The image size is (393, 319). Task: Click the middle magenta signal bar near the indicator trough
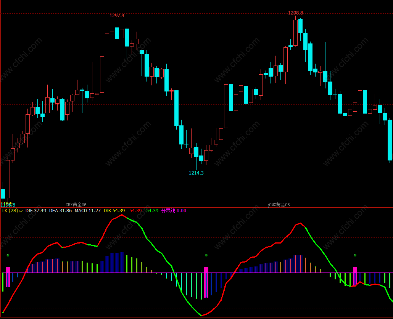point(206,282)
